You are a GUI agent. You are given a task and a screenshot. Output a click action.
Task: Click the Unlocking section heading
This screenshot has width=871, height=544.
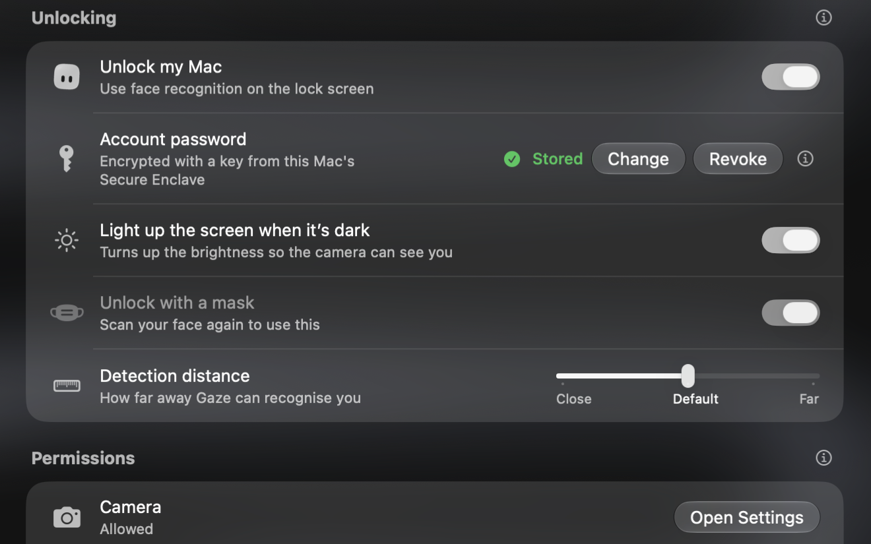pos(74,18)
